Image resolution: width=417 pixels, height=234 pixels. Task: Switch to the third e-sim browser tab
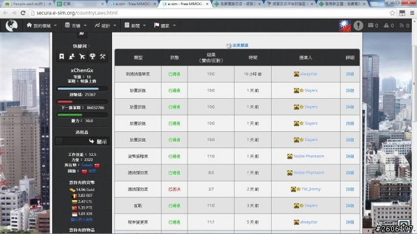[132, 4]
